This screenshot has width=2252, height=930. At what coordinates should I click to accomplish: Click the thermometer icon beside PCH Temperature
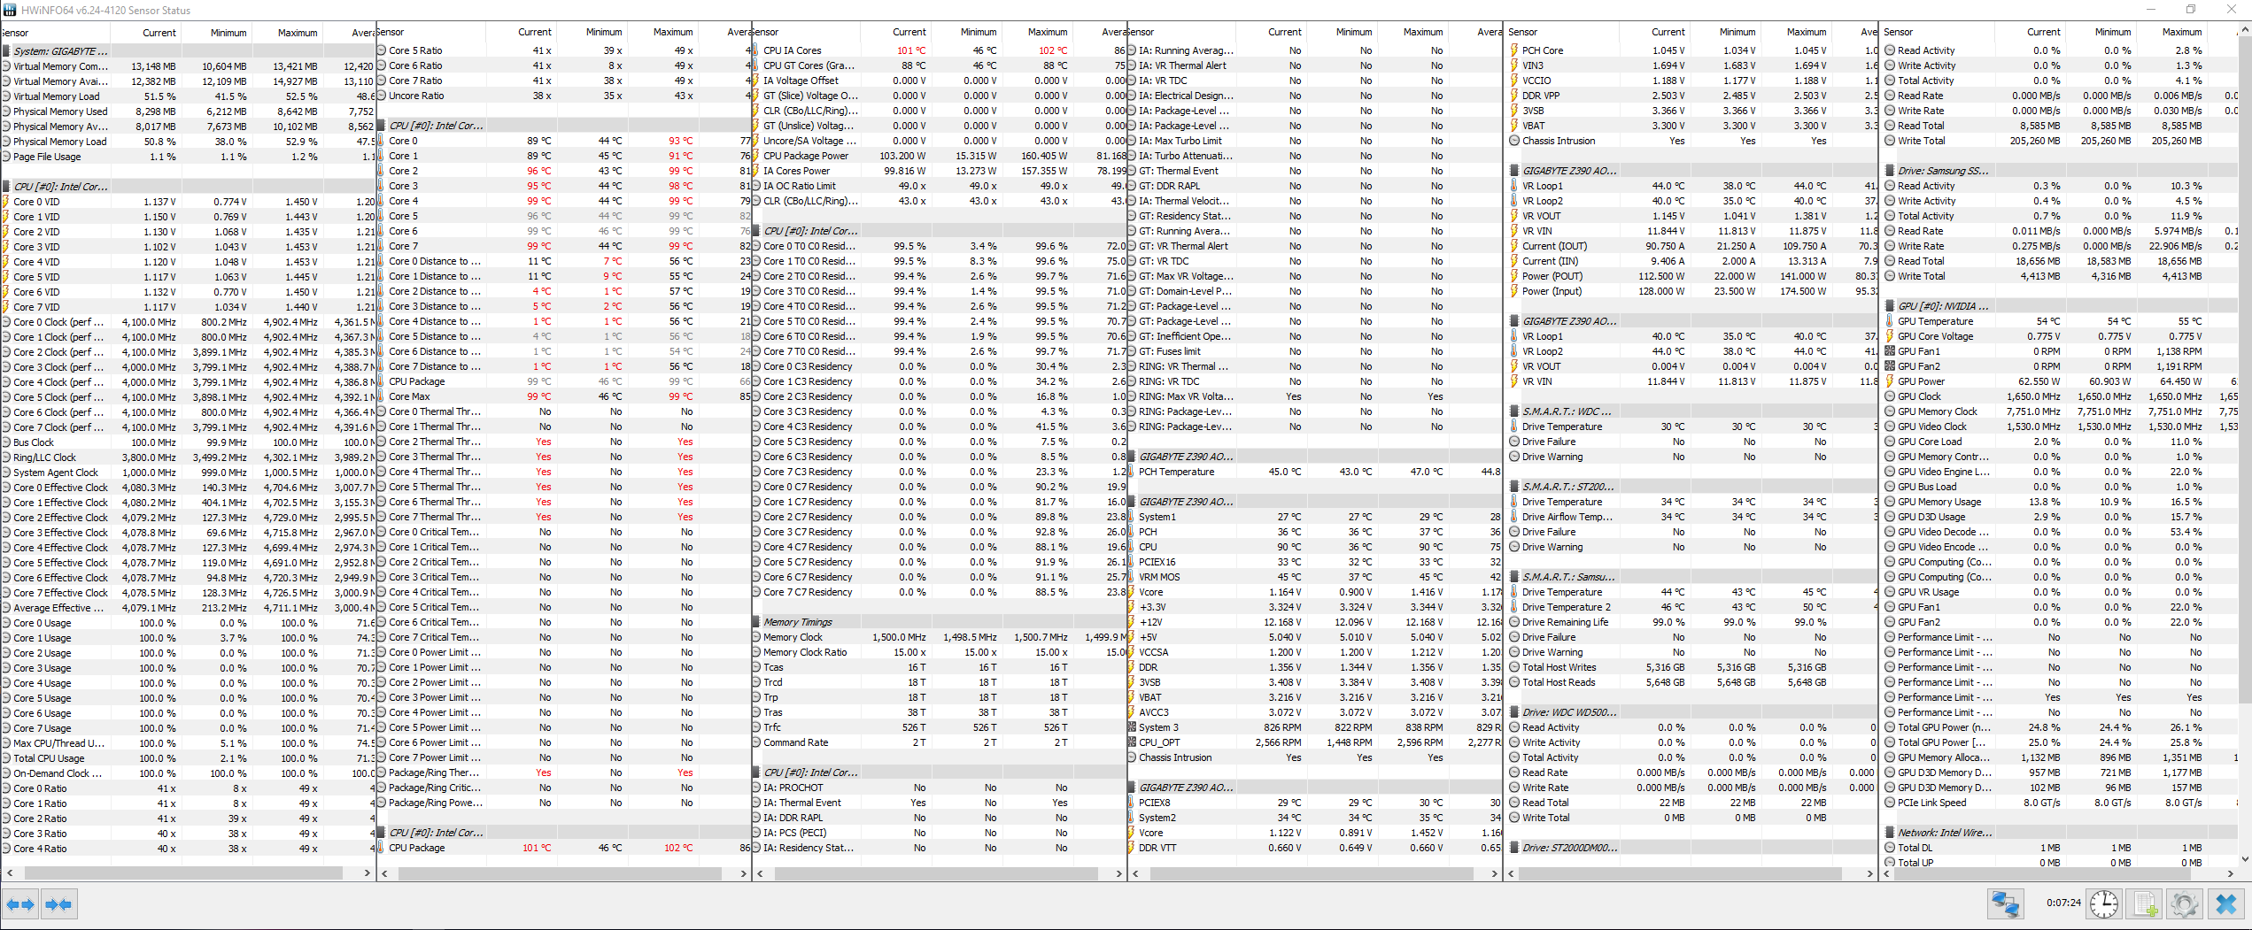[1132, 472]
